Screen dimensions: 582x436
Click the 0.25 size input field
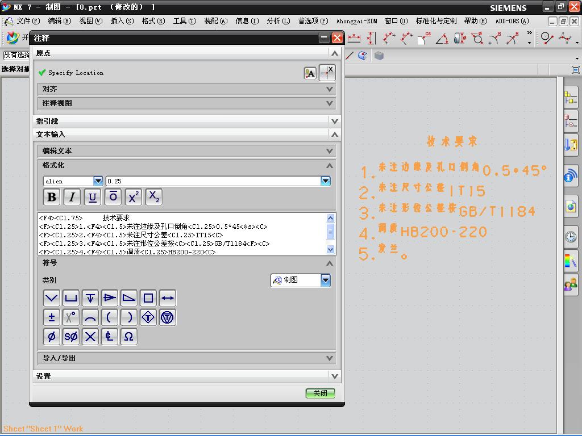tap(214, 181)
